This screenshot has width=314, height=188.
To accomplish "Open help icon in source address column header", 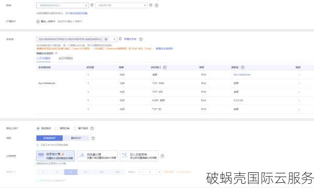I will tap(242, 67).
